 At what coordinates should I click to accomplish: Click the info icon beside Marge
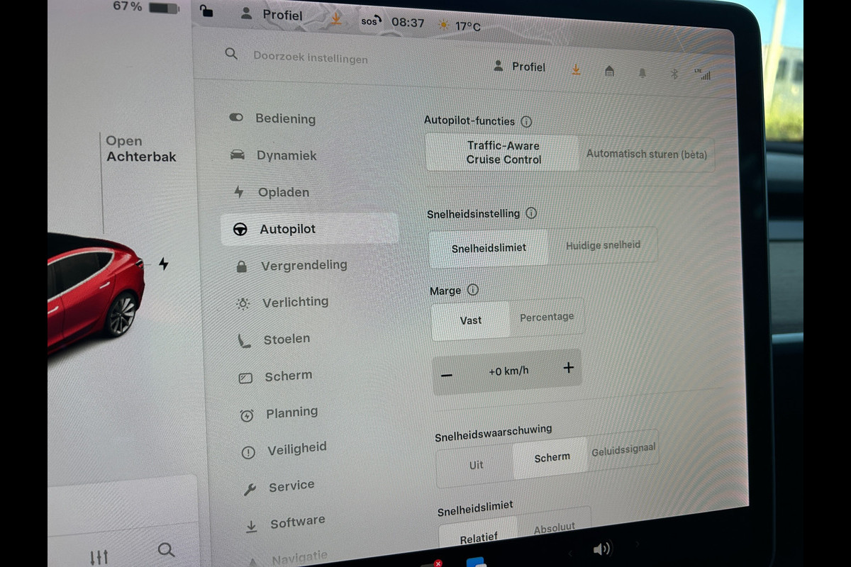(473, 289)
